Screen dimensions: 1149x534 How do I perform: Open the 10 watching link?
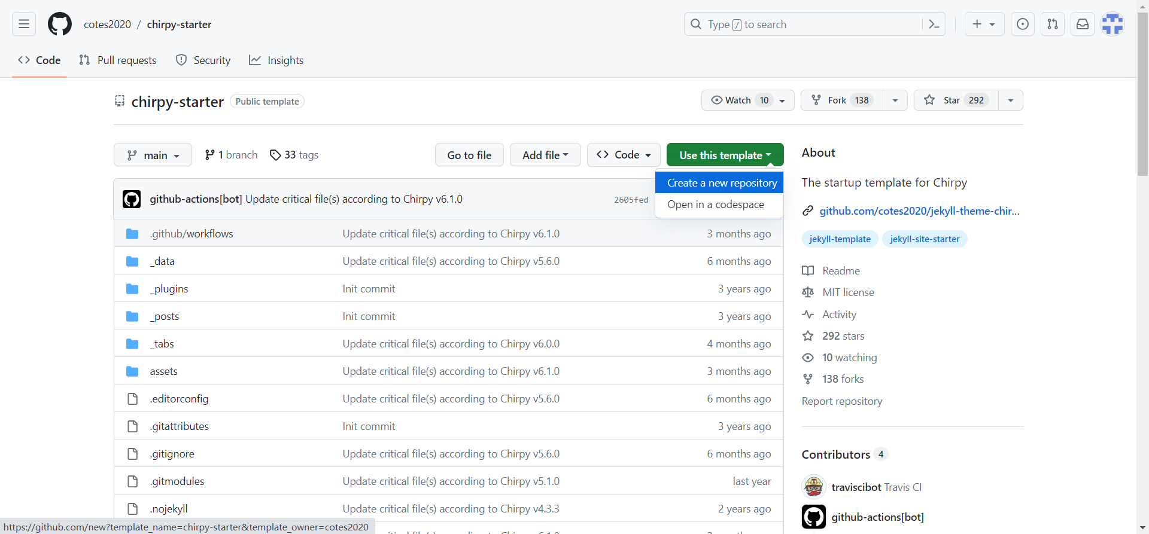pyautogui.click(x=840, y=358)
